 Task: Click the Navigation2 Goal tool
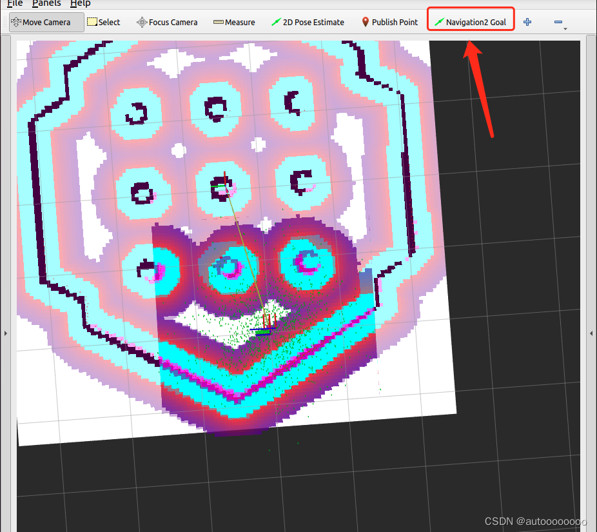pos(471,22)
